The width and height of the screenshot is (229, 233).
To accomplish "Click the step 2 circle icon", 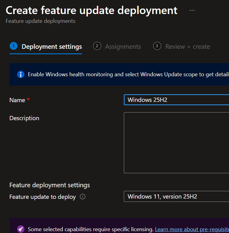I will pyautogui.click(x=97, y=46).
